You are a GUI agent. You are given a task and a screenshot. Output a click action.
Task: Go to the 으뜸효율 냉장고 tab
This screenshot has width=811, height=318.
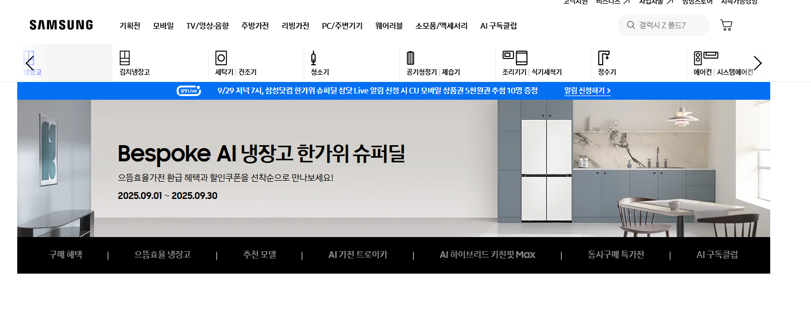(163, 255)
